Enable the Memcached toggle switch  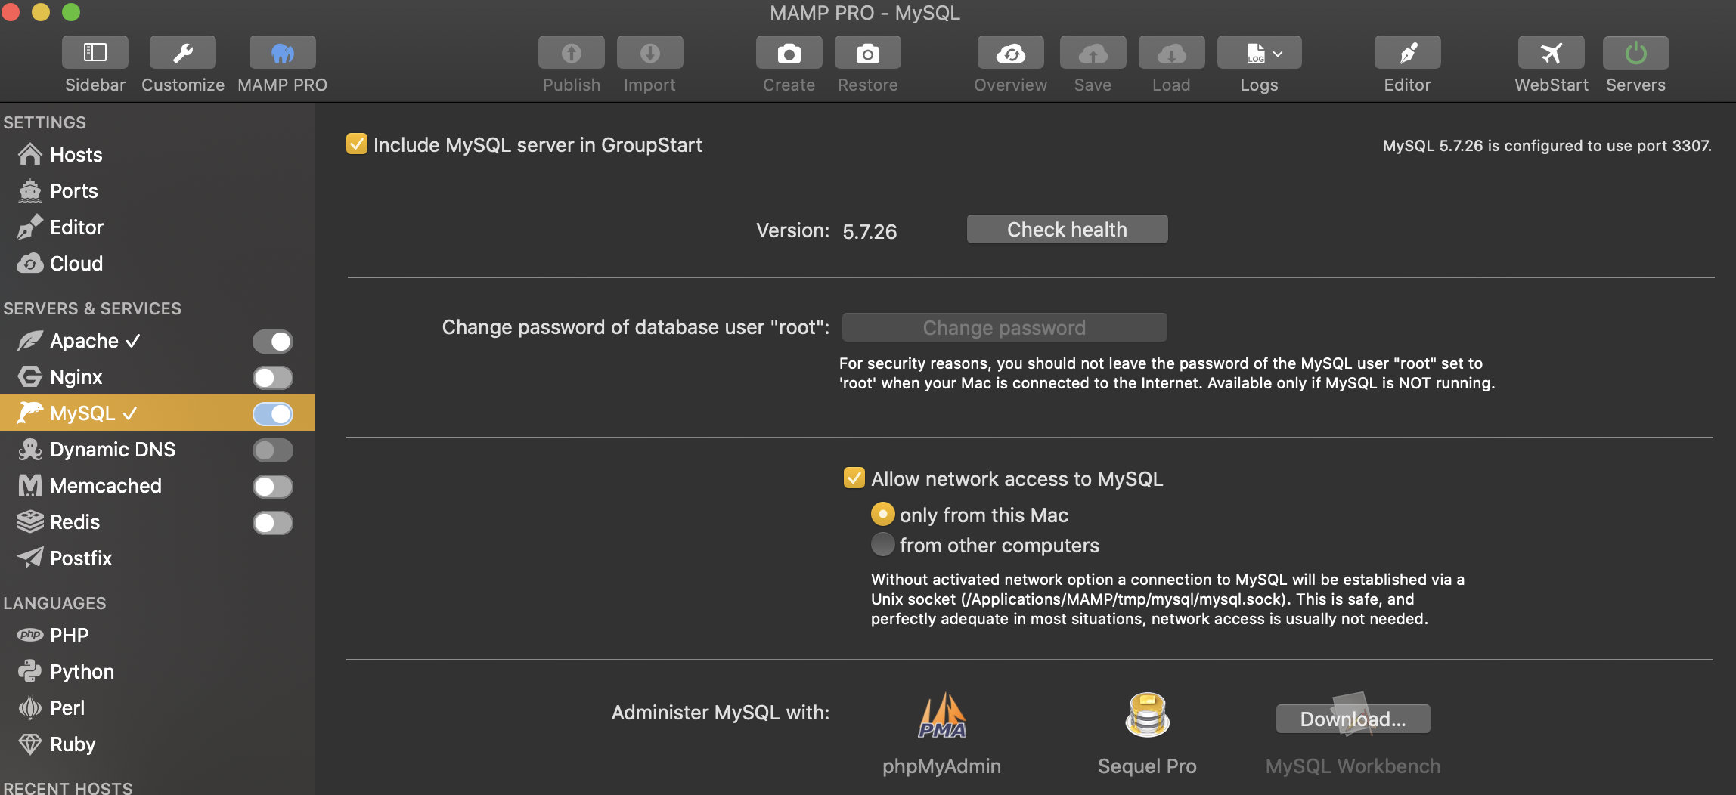(273, 487)
